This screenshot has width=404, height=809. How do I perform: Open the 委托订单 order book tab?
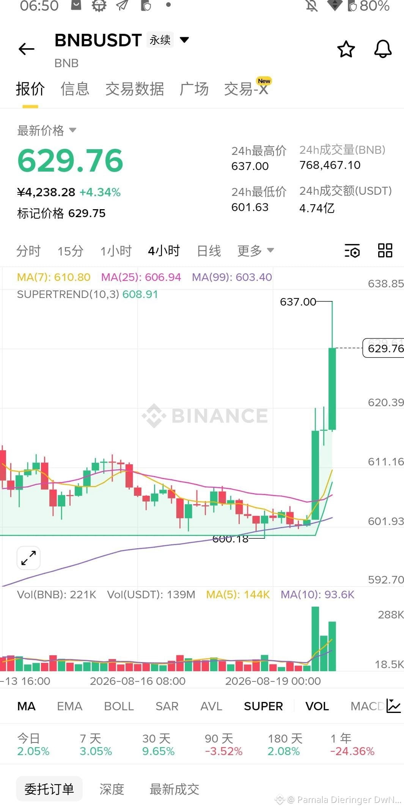pyautogui.click(x=49, y=789)
